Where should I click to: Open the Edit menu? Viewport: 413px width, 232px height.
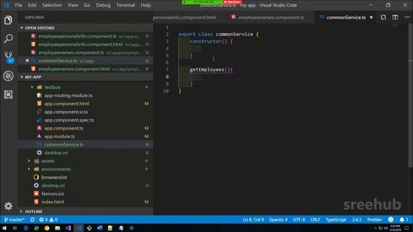(x=32, y=5)
